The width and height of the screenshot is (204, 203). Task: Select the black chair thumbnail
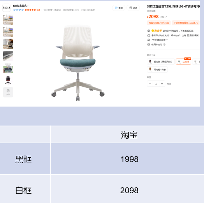click(8, 80)
